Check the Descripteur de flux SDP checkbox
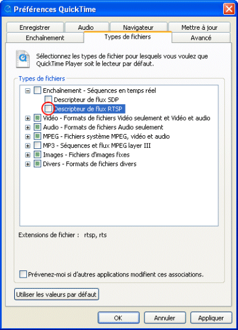This screenshot has height=330, width=238. (48, 99)
